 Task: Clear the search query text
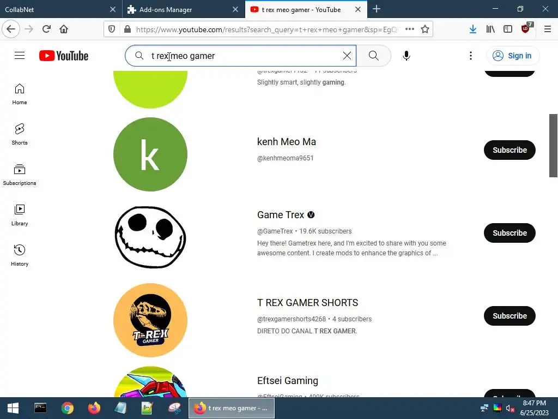pyautogui.click(x=347, y=56)
